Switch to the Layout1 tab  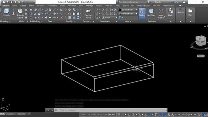pos(11,114)
